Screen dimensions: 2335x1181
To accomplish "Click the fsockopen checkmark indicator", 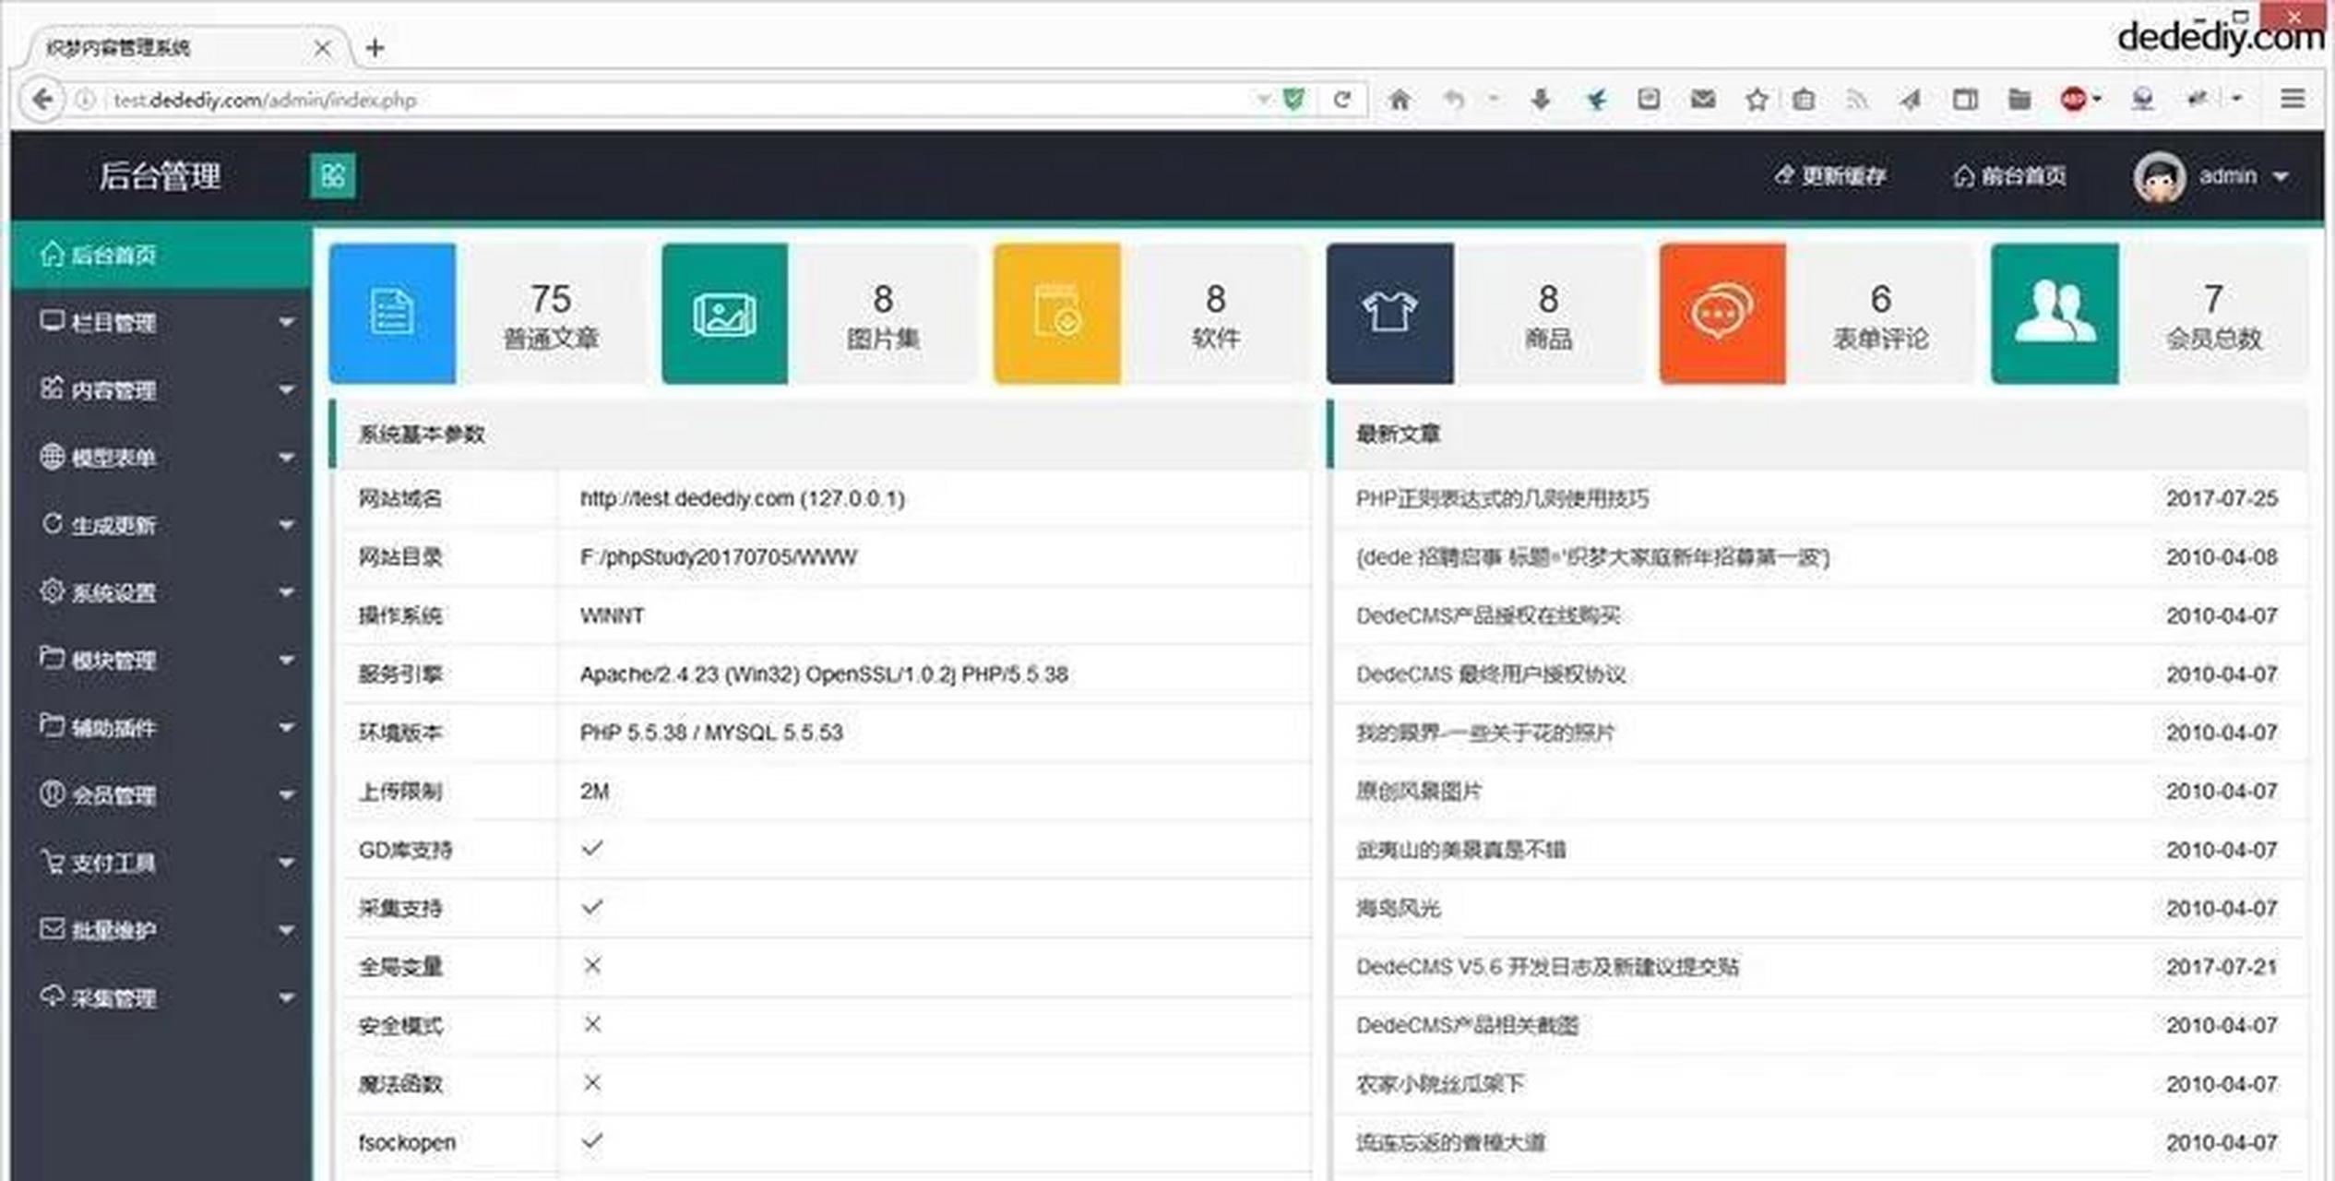I will point(591,1141).
